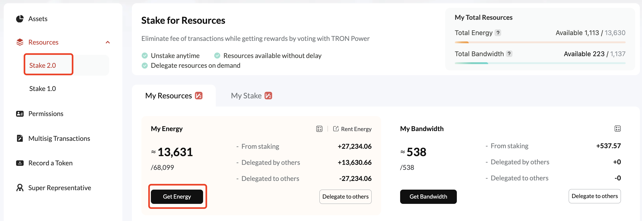Click the Resources stacked layers icon
642x221 pixels.
pyautogui.click(x=20, y=42)
